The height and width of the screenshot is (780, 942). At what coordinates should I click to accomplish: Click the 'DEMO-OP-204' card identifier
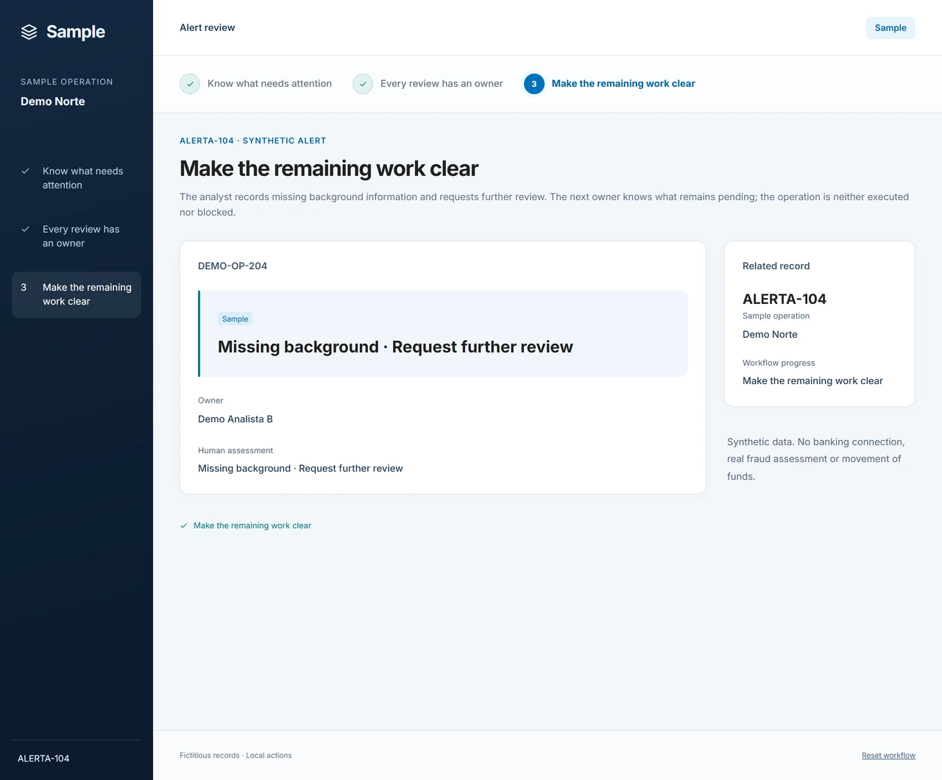[233, 266]
